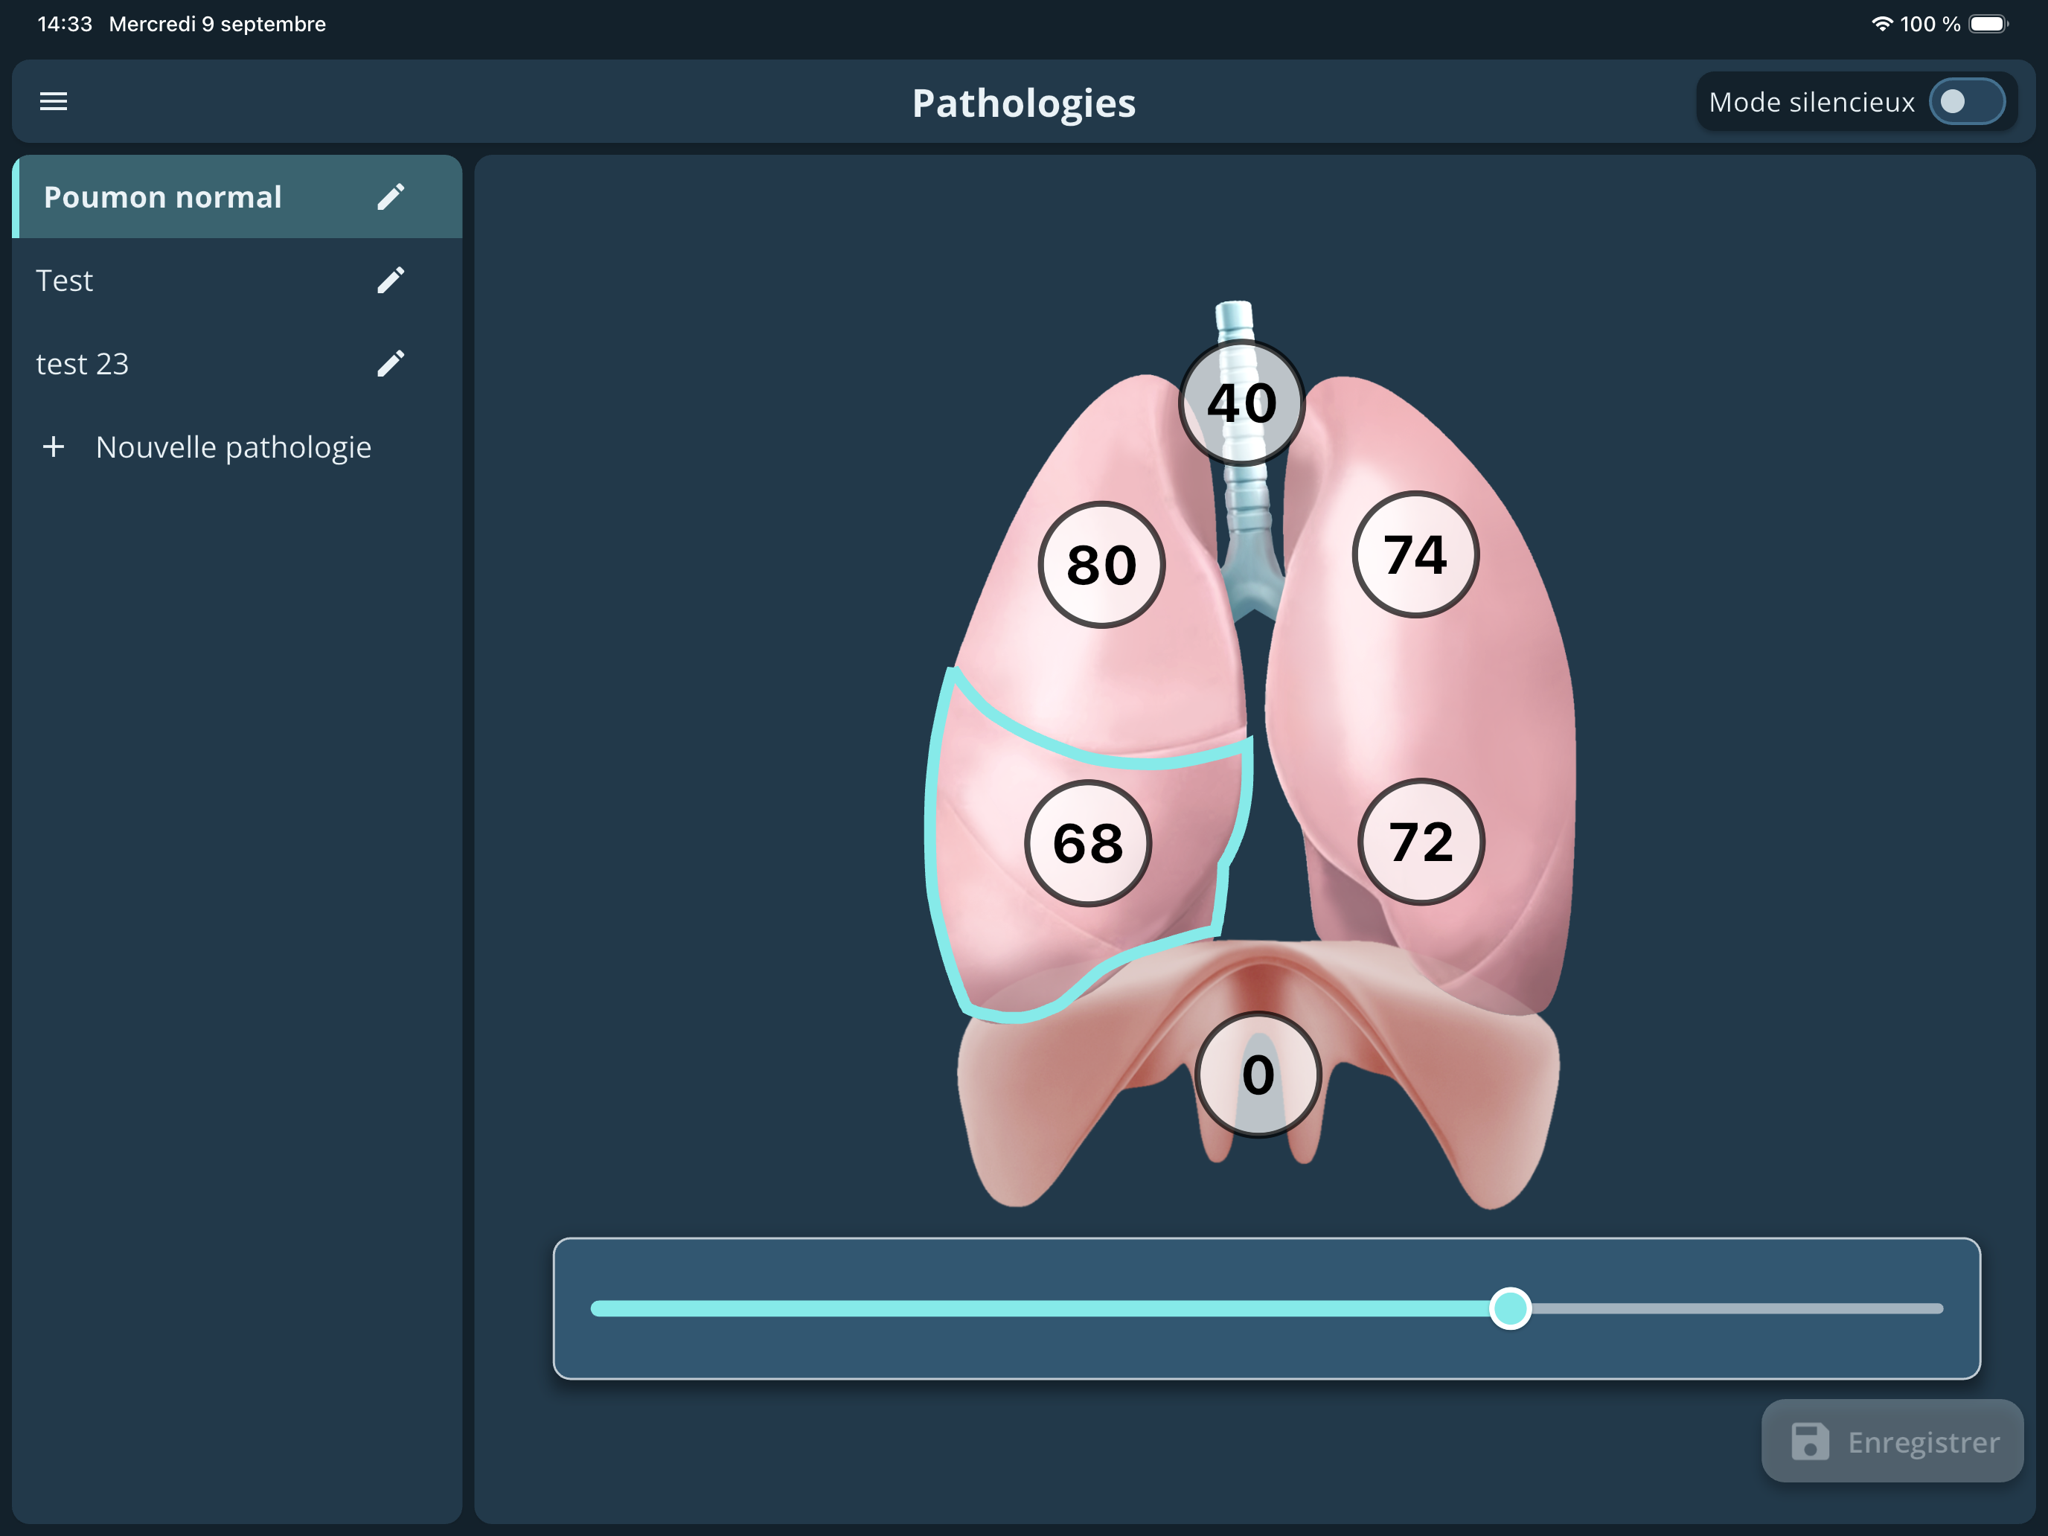Image resolution: width=2048 pixels, height=1536 pixels.
Task: Click the Pathologies page title
Action: (1024, 103)
